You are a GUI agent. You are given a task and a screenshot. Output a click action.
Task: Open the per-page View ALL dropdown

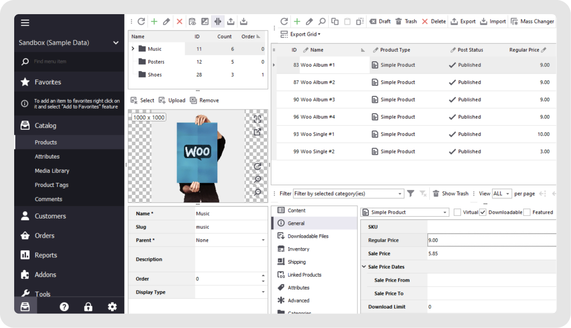click(502, 193)
